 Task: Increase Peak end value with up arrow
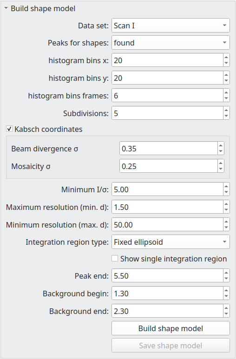[x=226, y=273]
